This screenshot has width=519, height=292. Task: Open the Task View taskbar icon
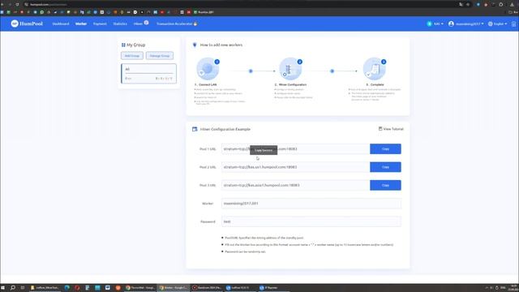click(23, 288)
